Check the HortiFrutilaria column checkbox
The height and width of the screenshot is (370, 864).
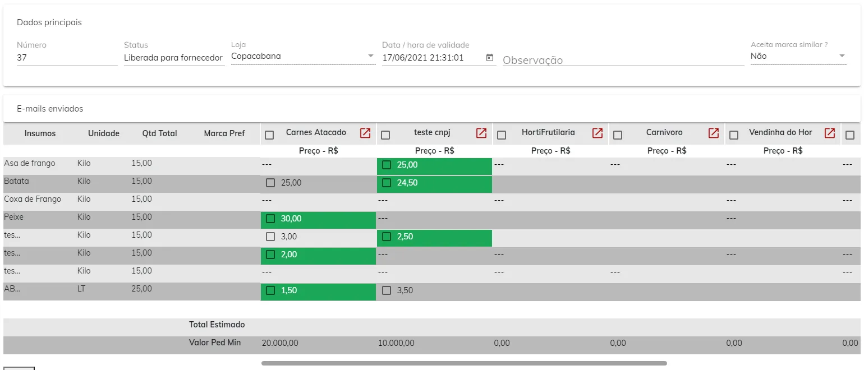point(502,135)
